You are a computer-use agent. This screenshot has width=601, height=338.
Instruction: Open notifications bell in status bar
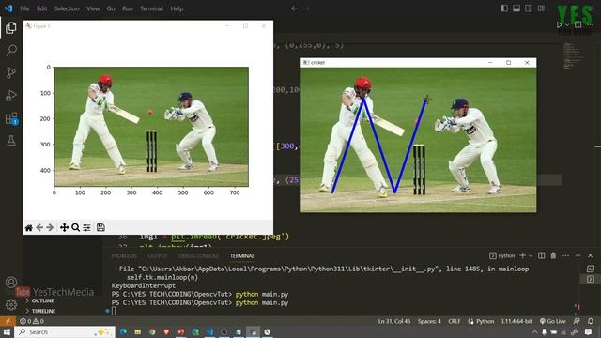pos(591,321)
